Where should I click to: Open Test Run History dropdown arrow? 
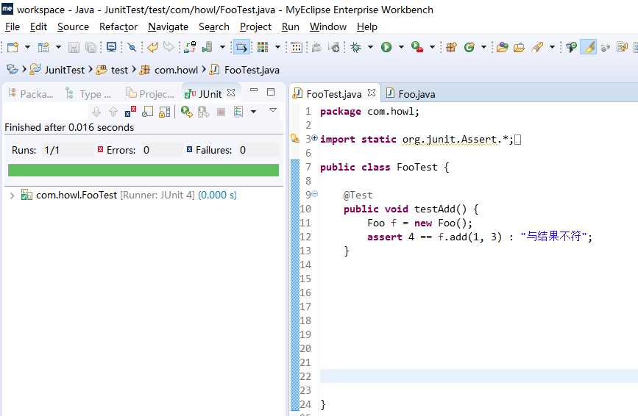pos(253,111)
